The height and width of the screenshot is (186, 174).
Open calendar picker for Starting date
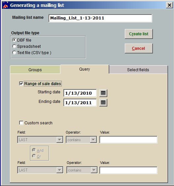coord(103,93)
